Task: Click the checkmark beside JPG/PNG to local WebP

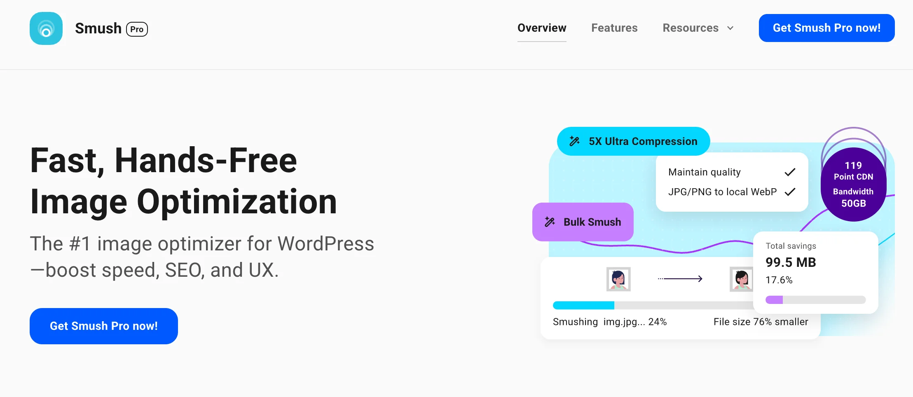Action: 790,191
